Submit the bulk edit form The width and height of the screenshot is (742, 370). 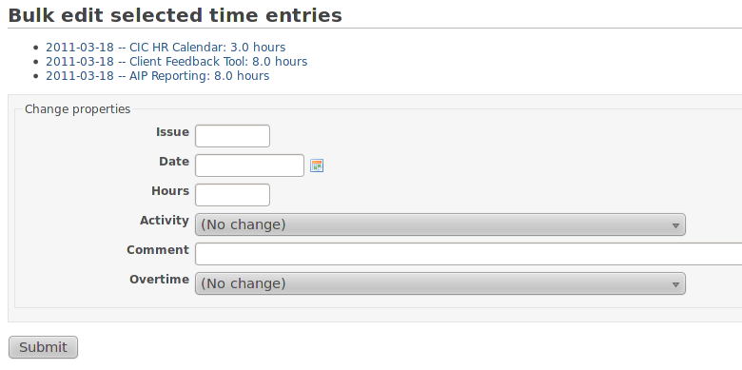43,347
